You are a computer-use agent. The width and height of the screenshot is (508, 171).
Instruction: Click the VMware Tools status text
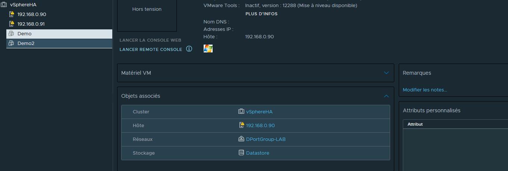pos(301,6)
